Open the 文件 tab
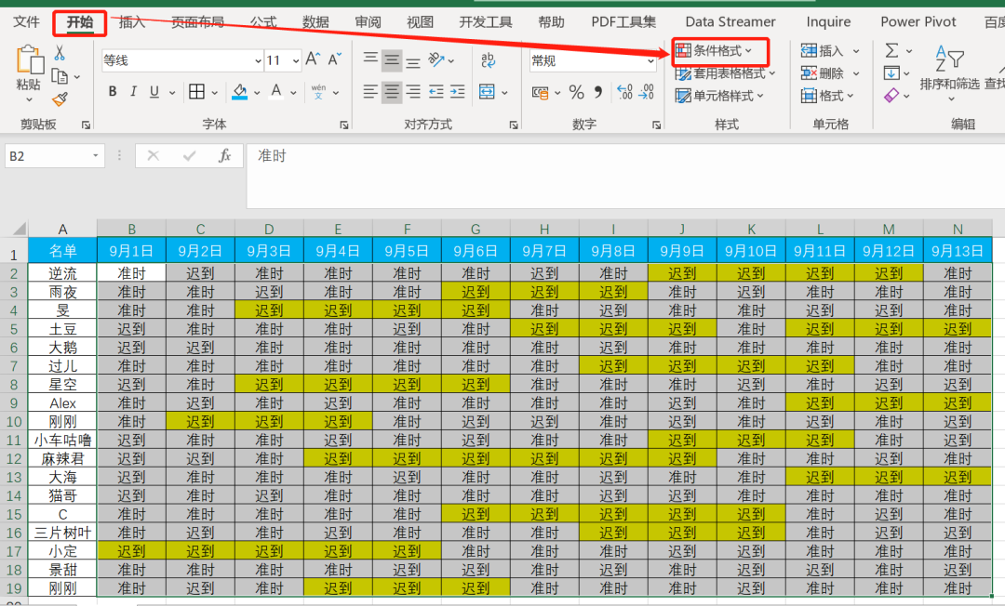 tap(26, 21)
